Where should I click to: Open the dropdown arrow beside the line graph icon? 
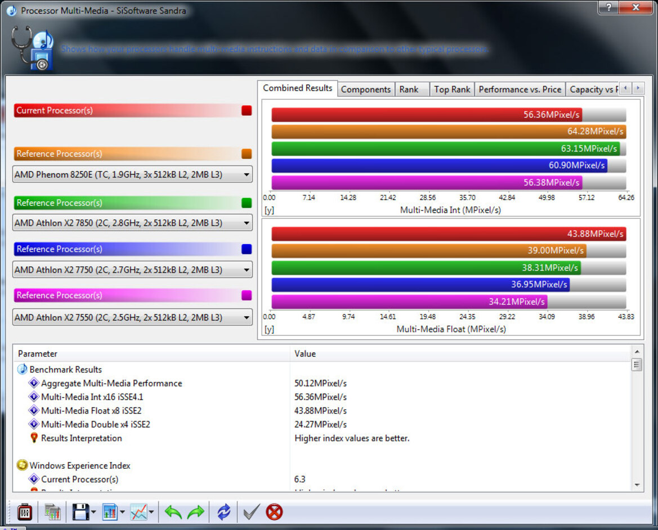tap(151, 512)
